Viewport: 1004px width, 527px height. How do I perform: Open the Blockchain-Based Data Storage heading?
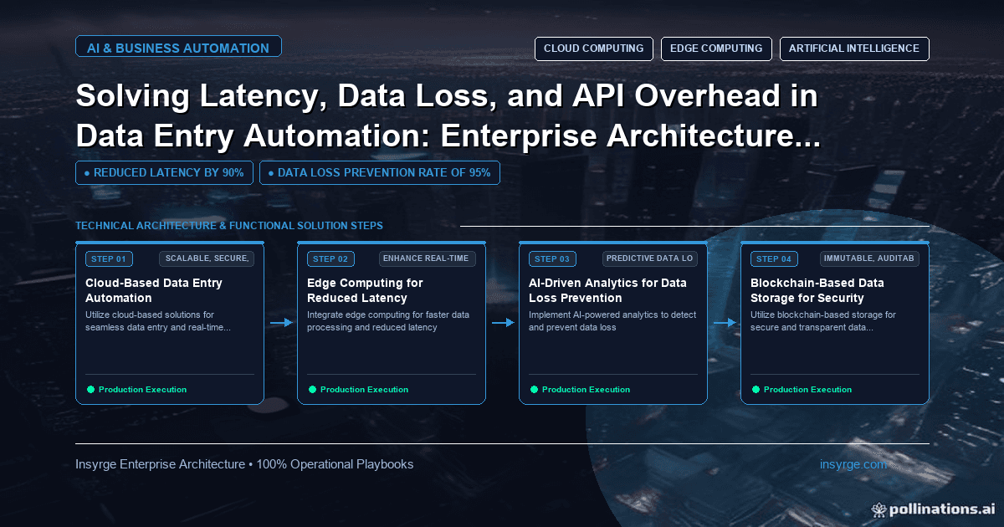(819, 290)
